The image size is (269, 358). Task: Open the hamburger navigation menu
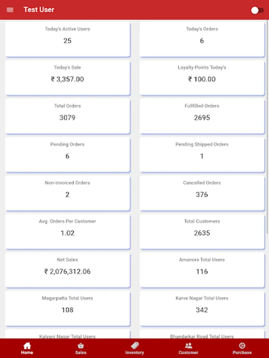[10, 10]
